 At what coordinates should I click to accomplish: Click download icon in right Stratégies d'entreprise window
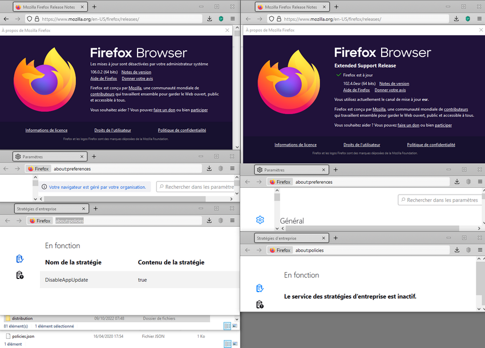[x=457, y=250]
